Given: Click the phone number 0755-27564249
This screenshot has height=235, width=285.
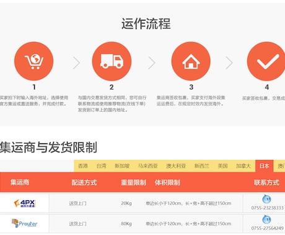Looking at the screenshot, I should pyautogui.click(x=267, y=228).
